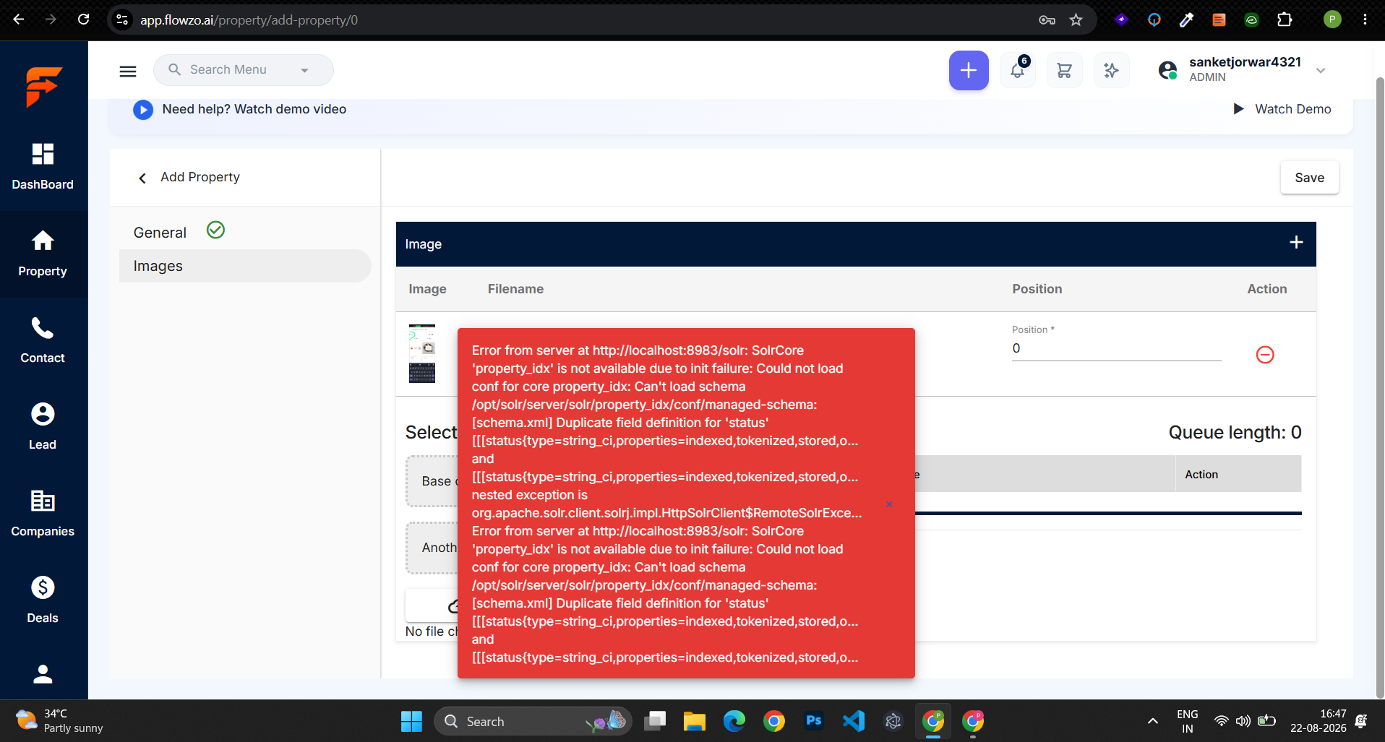1385x742 pixels.
Task: Select the Images step
Action: click(245, 266)
